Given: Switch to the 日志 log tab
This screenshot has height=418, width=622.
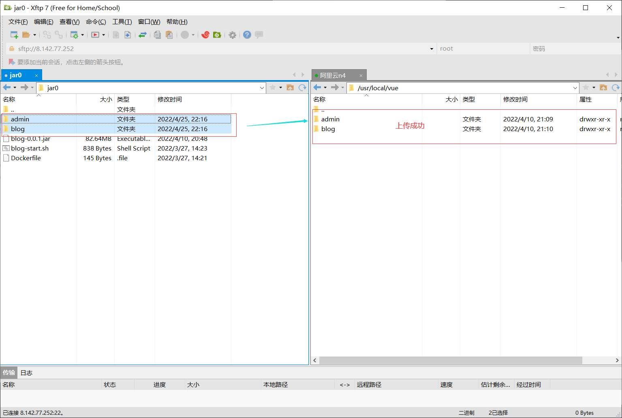Looking at the screenshot, I should click(x=27, y=373).
